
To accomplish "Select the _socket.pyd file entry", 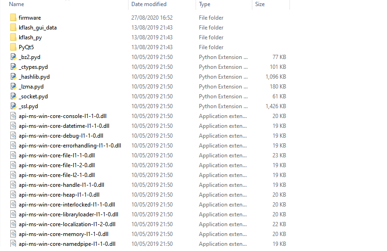I will pos(33,96).
